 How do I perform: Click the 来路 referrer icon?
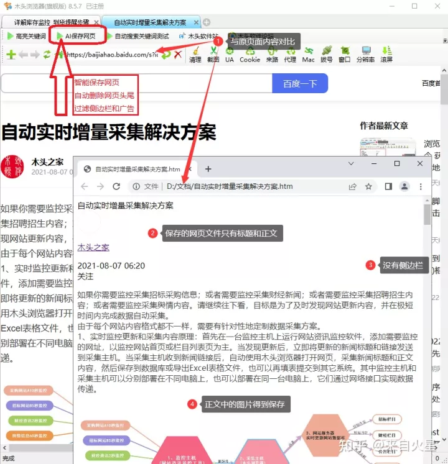pos(272,55)
